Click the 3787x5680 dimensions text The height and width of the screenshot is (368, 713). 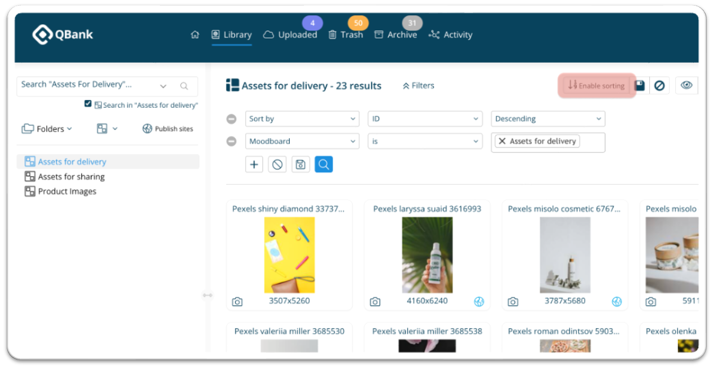coord(565,301)
